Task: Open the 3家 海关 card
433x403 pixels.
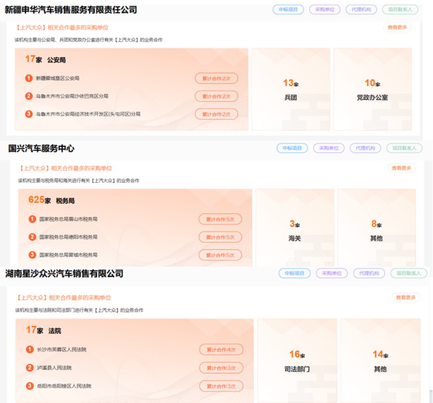Action: tap(294, 228)
